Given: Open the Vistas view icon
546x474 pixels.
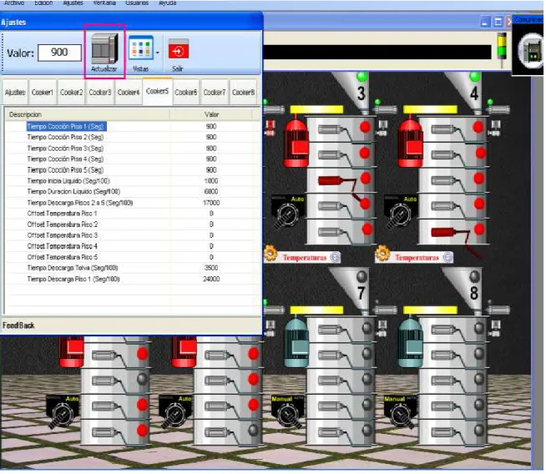Looking at the screenshot, I should pyautogui.click(x=141, y=48).
